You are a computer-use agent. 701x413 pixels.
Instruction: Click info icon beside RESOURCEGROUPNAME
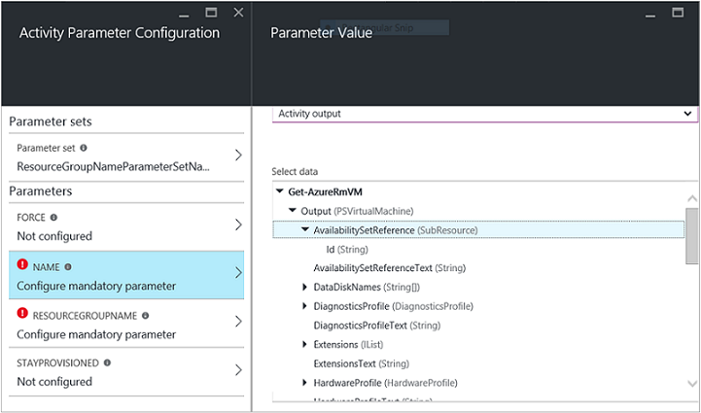pyautogui.click(x=145, y=316)
